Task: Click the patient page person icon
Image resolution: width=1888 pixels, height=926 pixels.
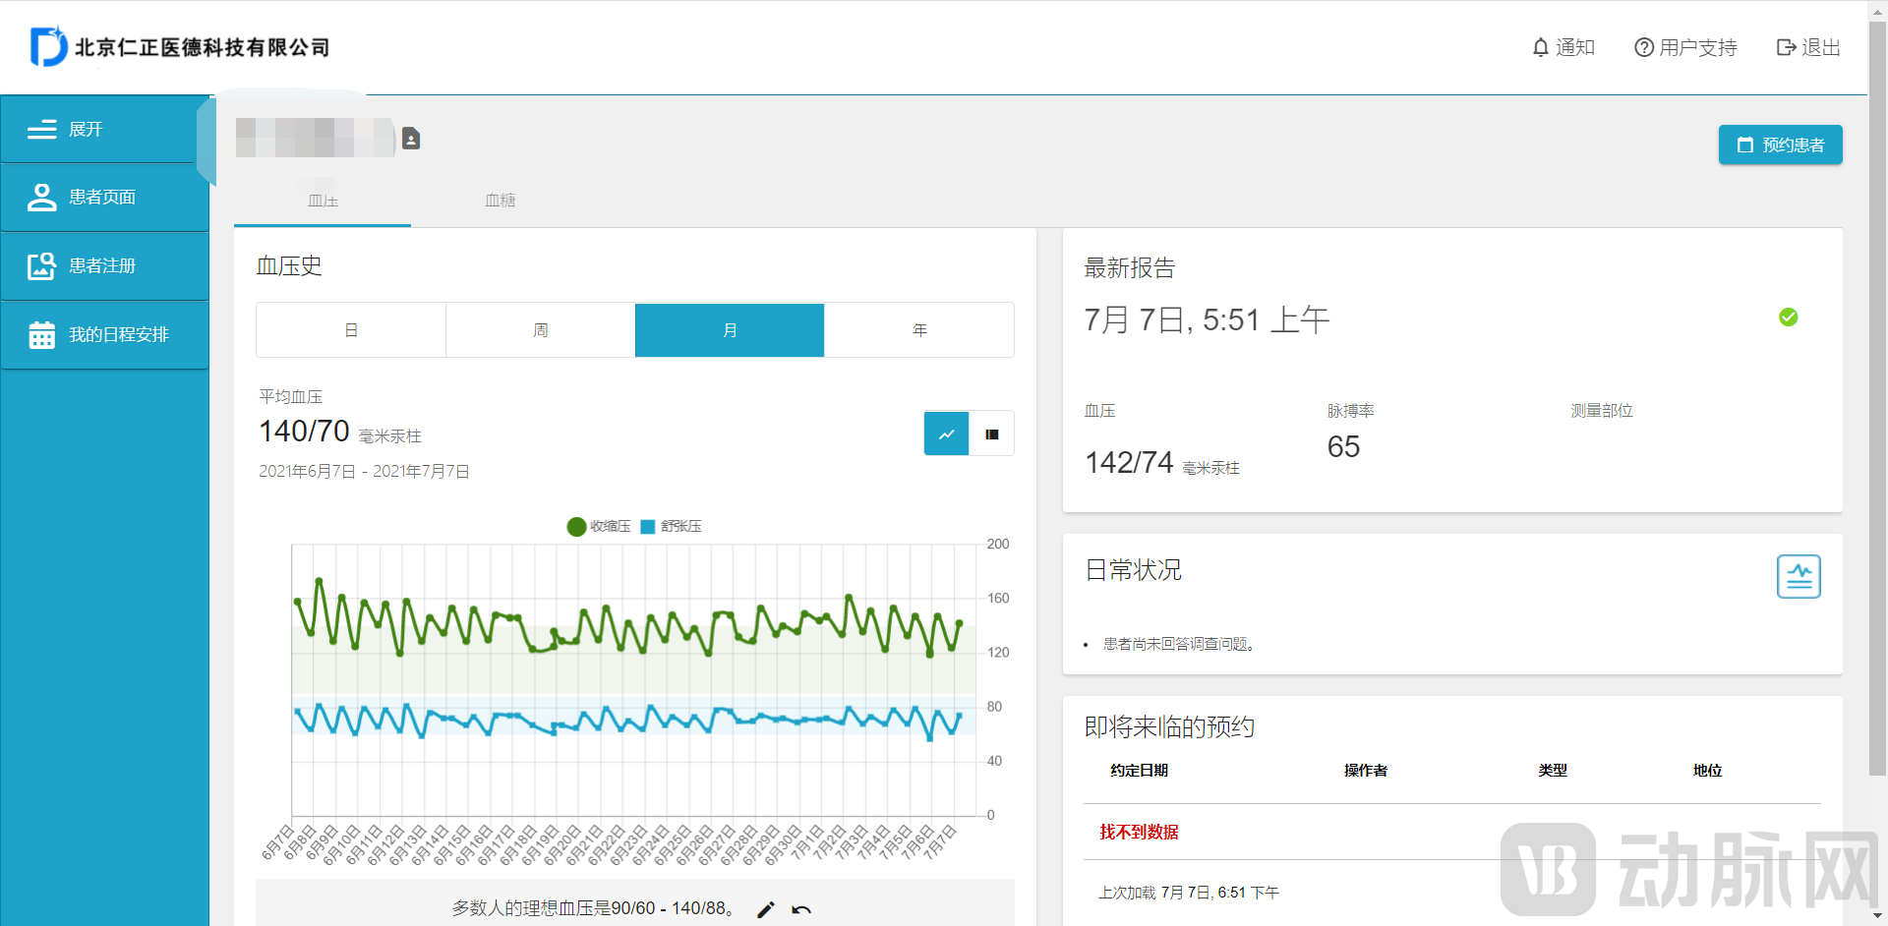Action: point(41,198)
